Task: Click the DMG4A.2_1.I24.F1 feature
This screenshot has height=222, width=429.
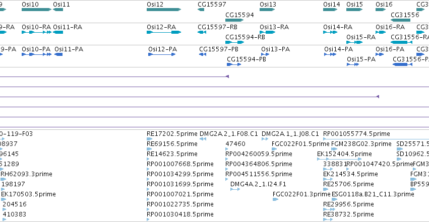Action: point(235,189)
